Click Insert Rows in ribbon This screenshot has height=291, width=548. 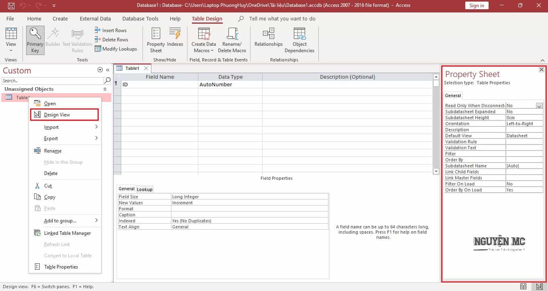110,31
